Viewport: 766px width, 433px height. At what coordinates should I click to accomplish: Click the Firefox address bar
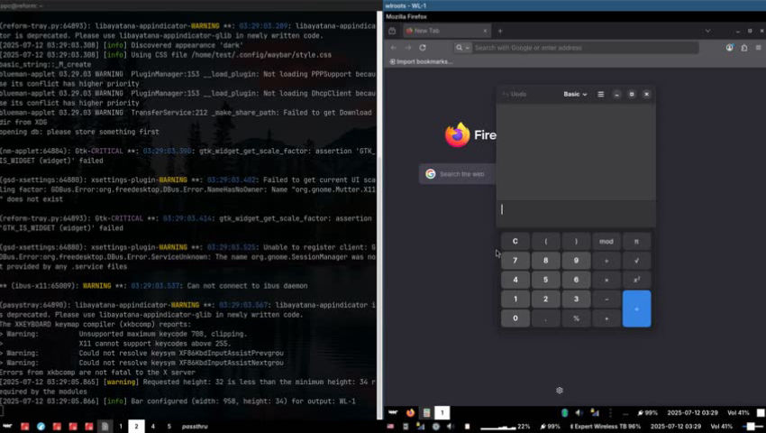(x=577, y=48)
